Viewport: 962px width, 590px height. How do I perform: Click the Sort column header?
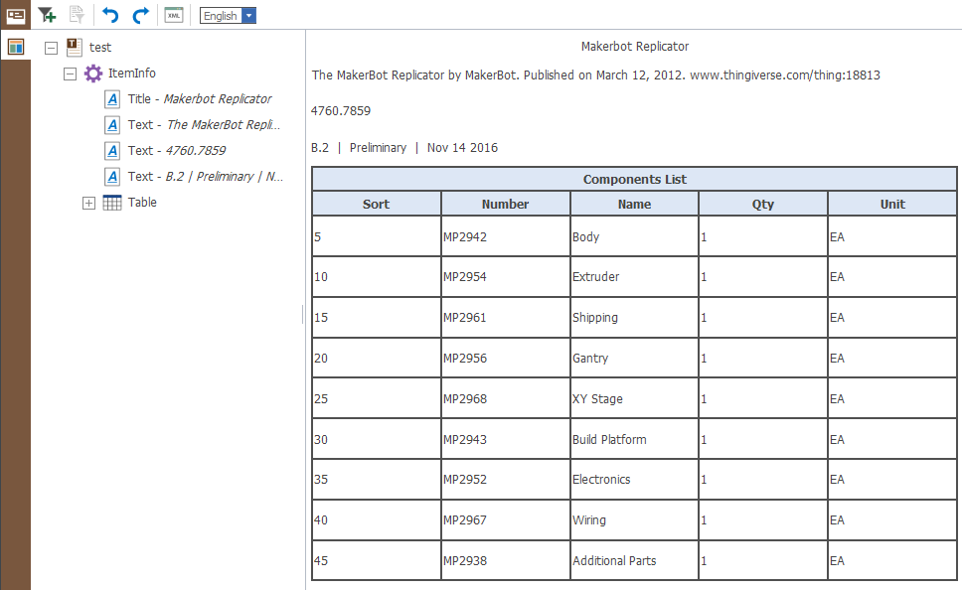(377, 204)
